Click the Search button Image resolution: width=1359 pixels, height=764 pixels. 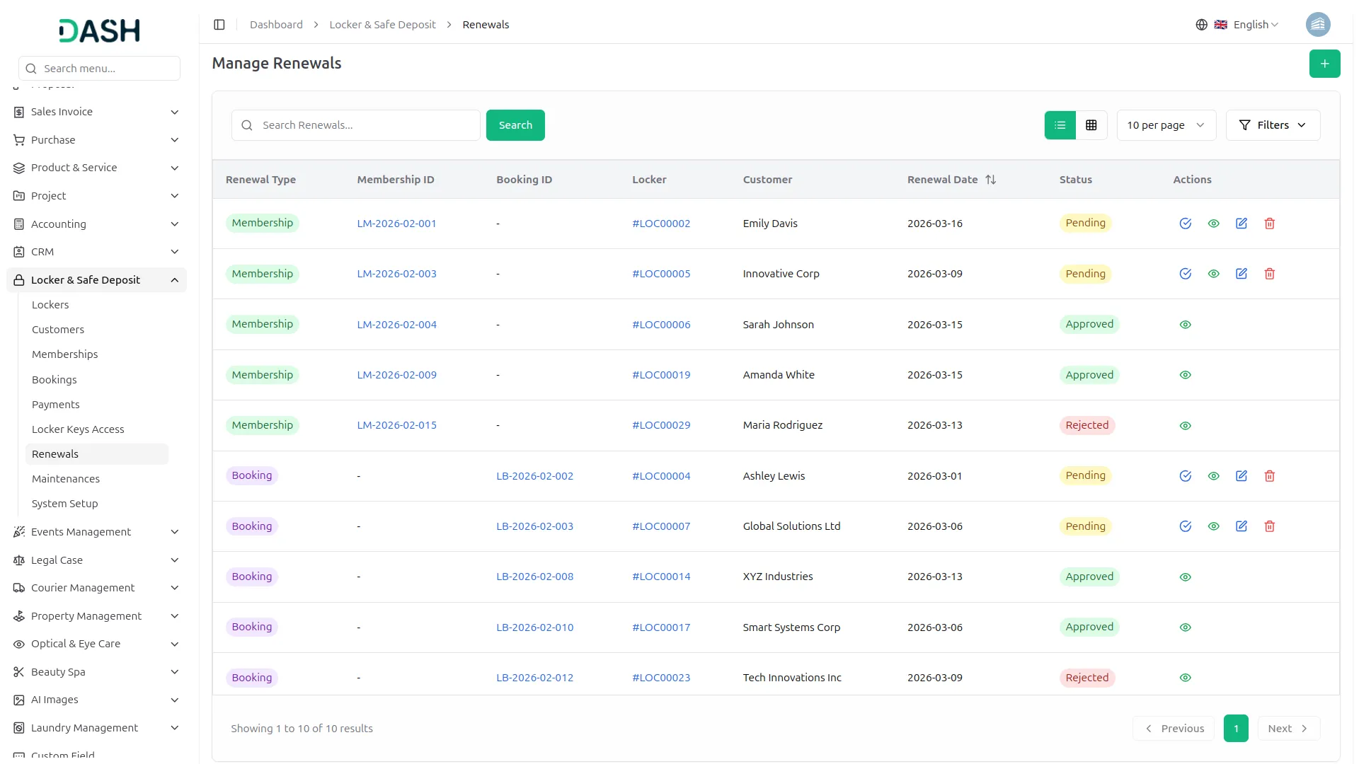click(515, 125)
